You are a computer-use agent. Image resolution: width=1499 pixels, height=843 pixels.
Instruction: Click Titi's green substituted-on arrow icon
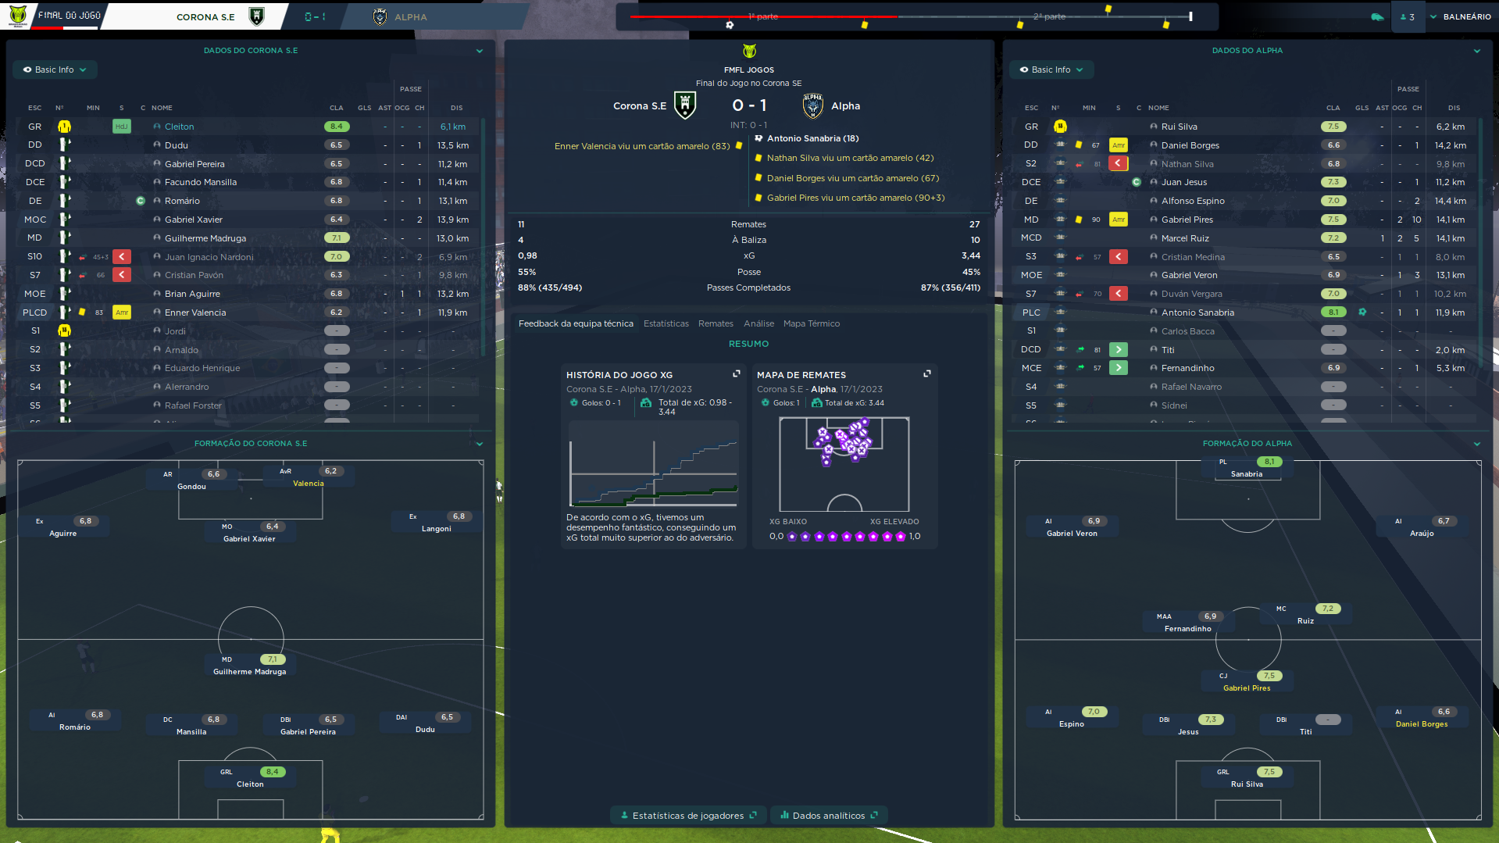point(1118,350)
